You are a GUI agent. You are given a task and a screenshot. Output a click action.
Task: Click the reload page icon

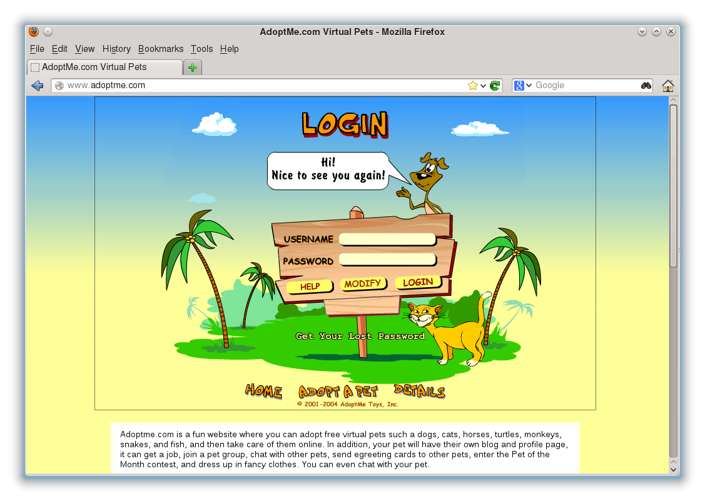[x=495, y=86]
